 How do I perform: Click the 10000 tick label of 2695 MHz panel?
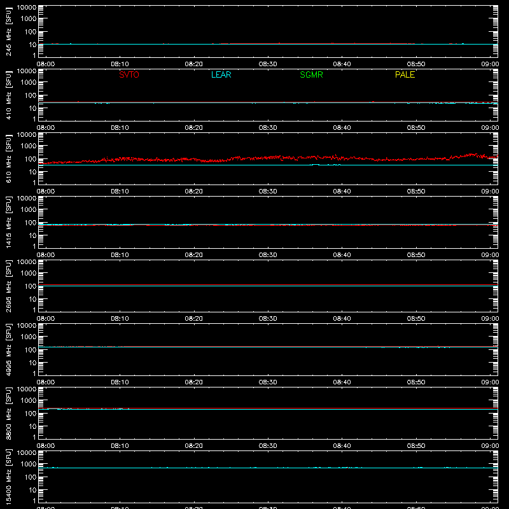coord(27,262)
